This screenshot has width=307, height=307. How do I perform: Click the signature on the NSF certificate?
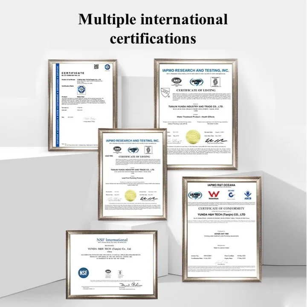point(130,284)
